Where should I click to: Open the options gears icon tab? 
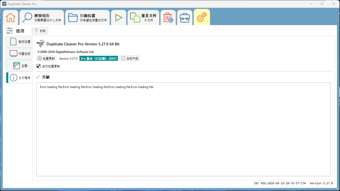[202, 17]
